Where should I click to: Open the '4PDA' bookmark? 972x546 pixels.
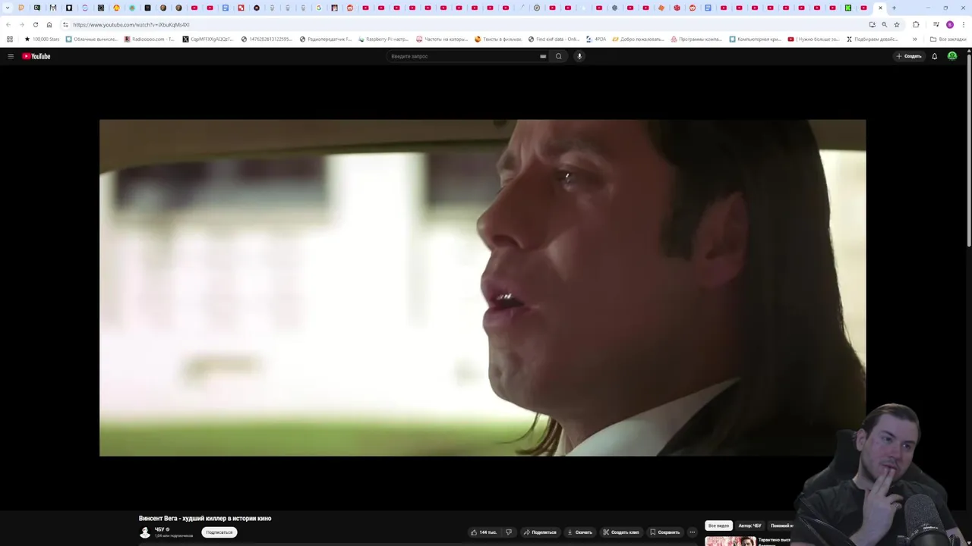pos(596,39)
